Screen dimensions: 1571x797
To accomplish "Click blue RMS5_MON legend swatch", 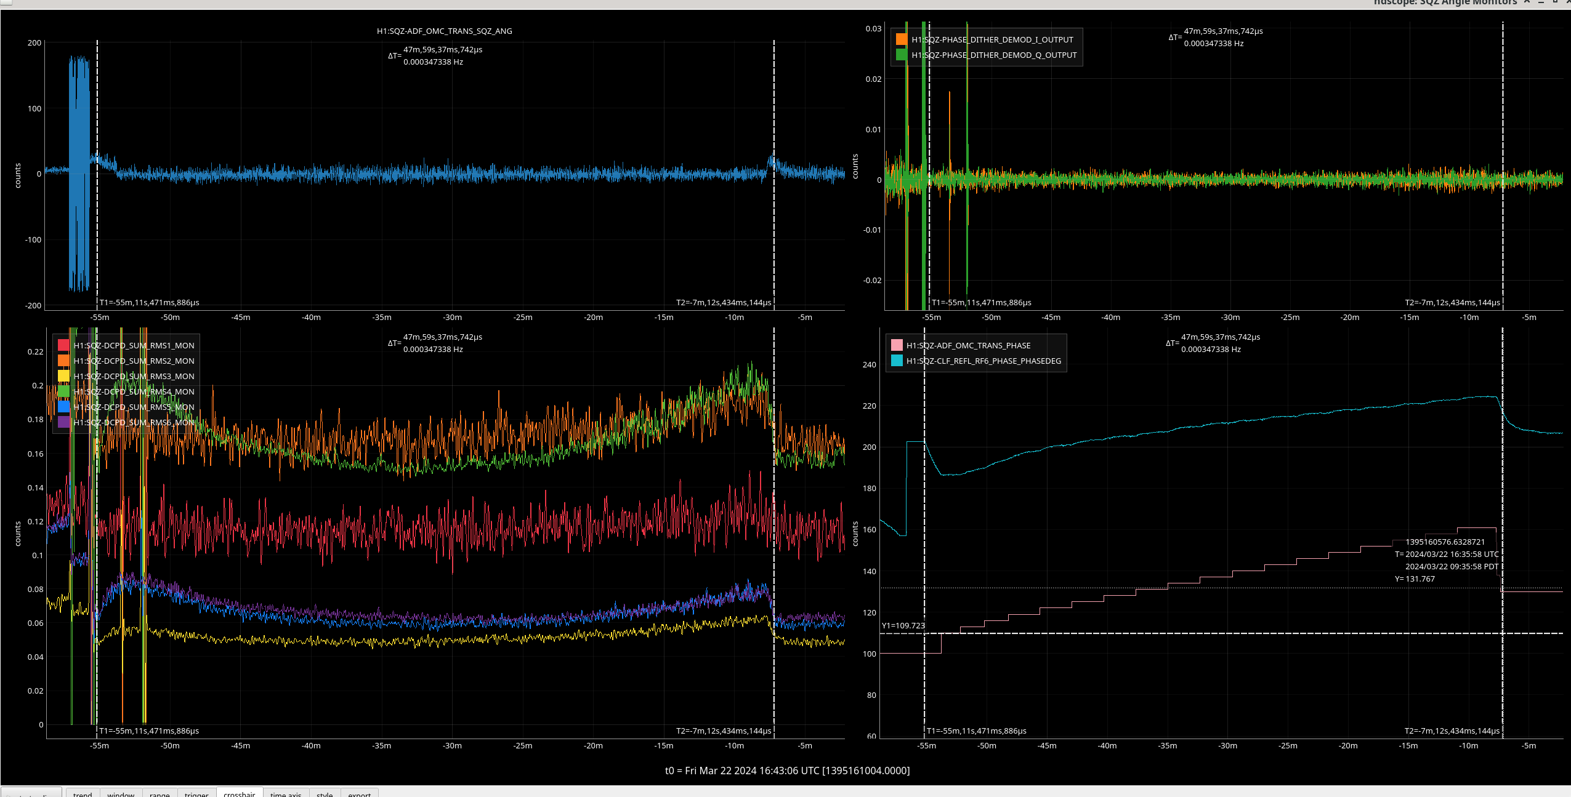I will tap(63, 407).
